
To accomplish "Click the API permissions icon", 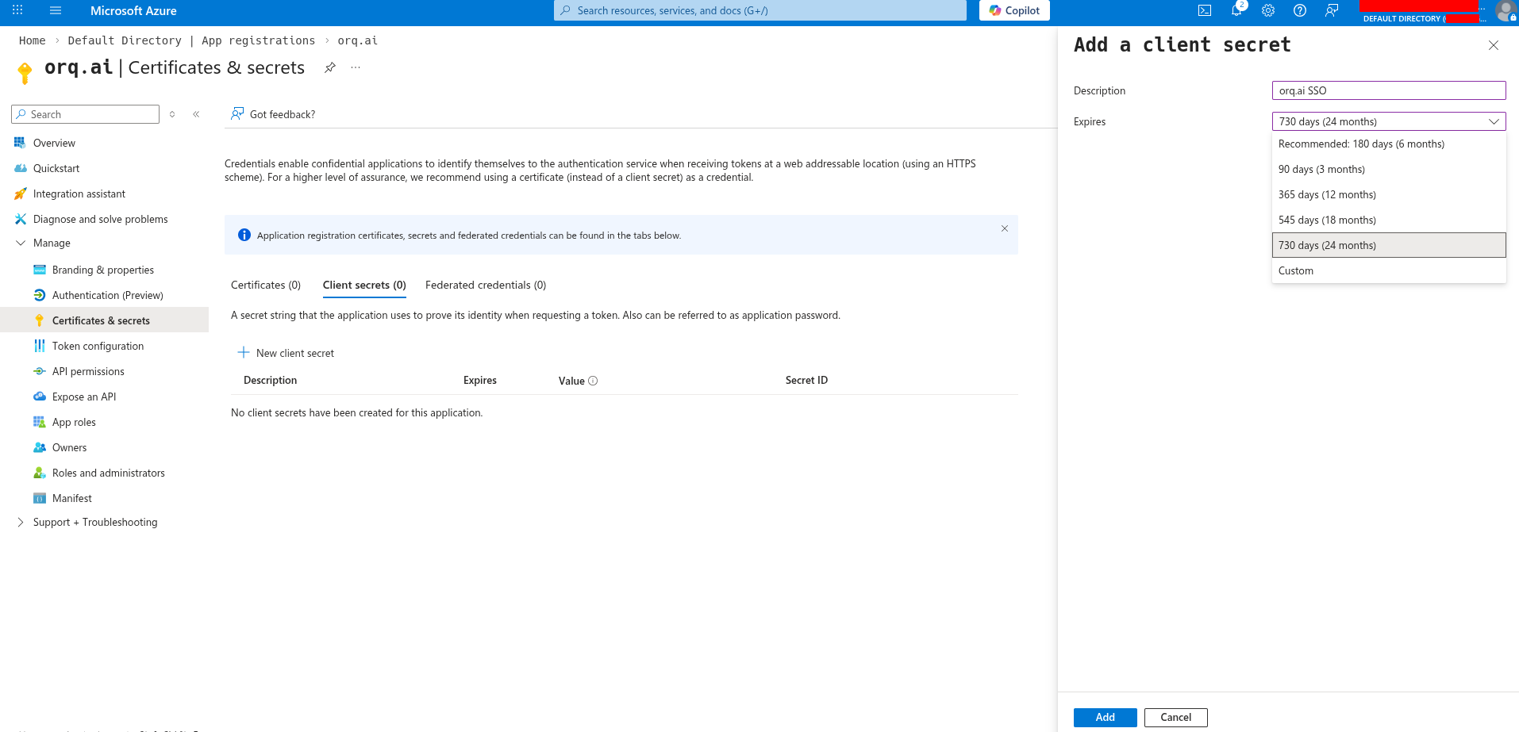I will 39,371.
